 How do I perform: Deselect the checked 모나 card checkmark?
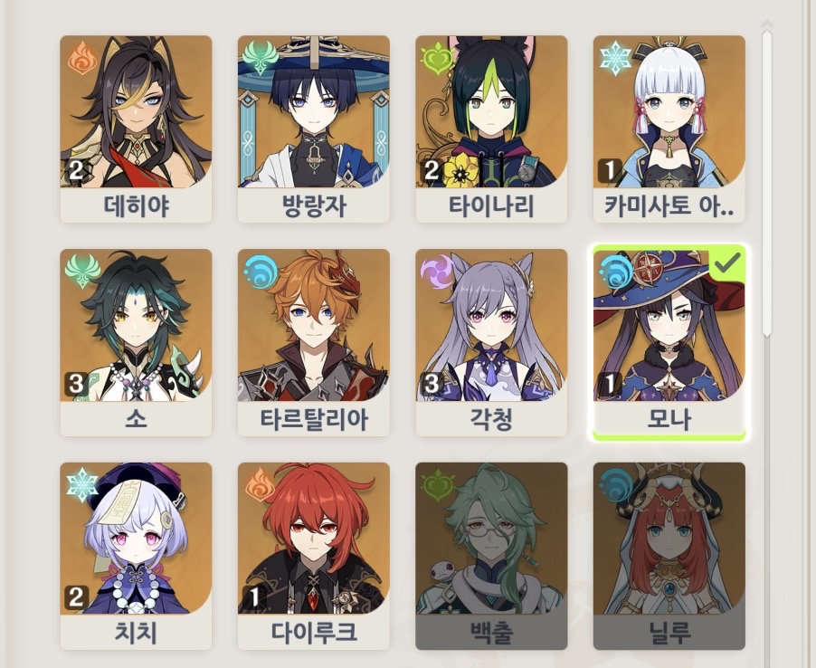tap(727, 263)
